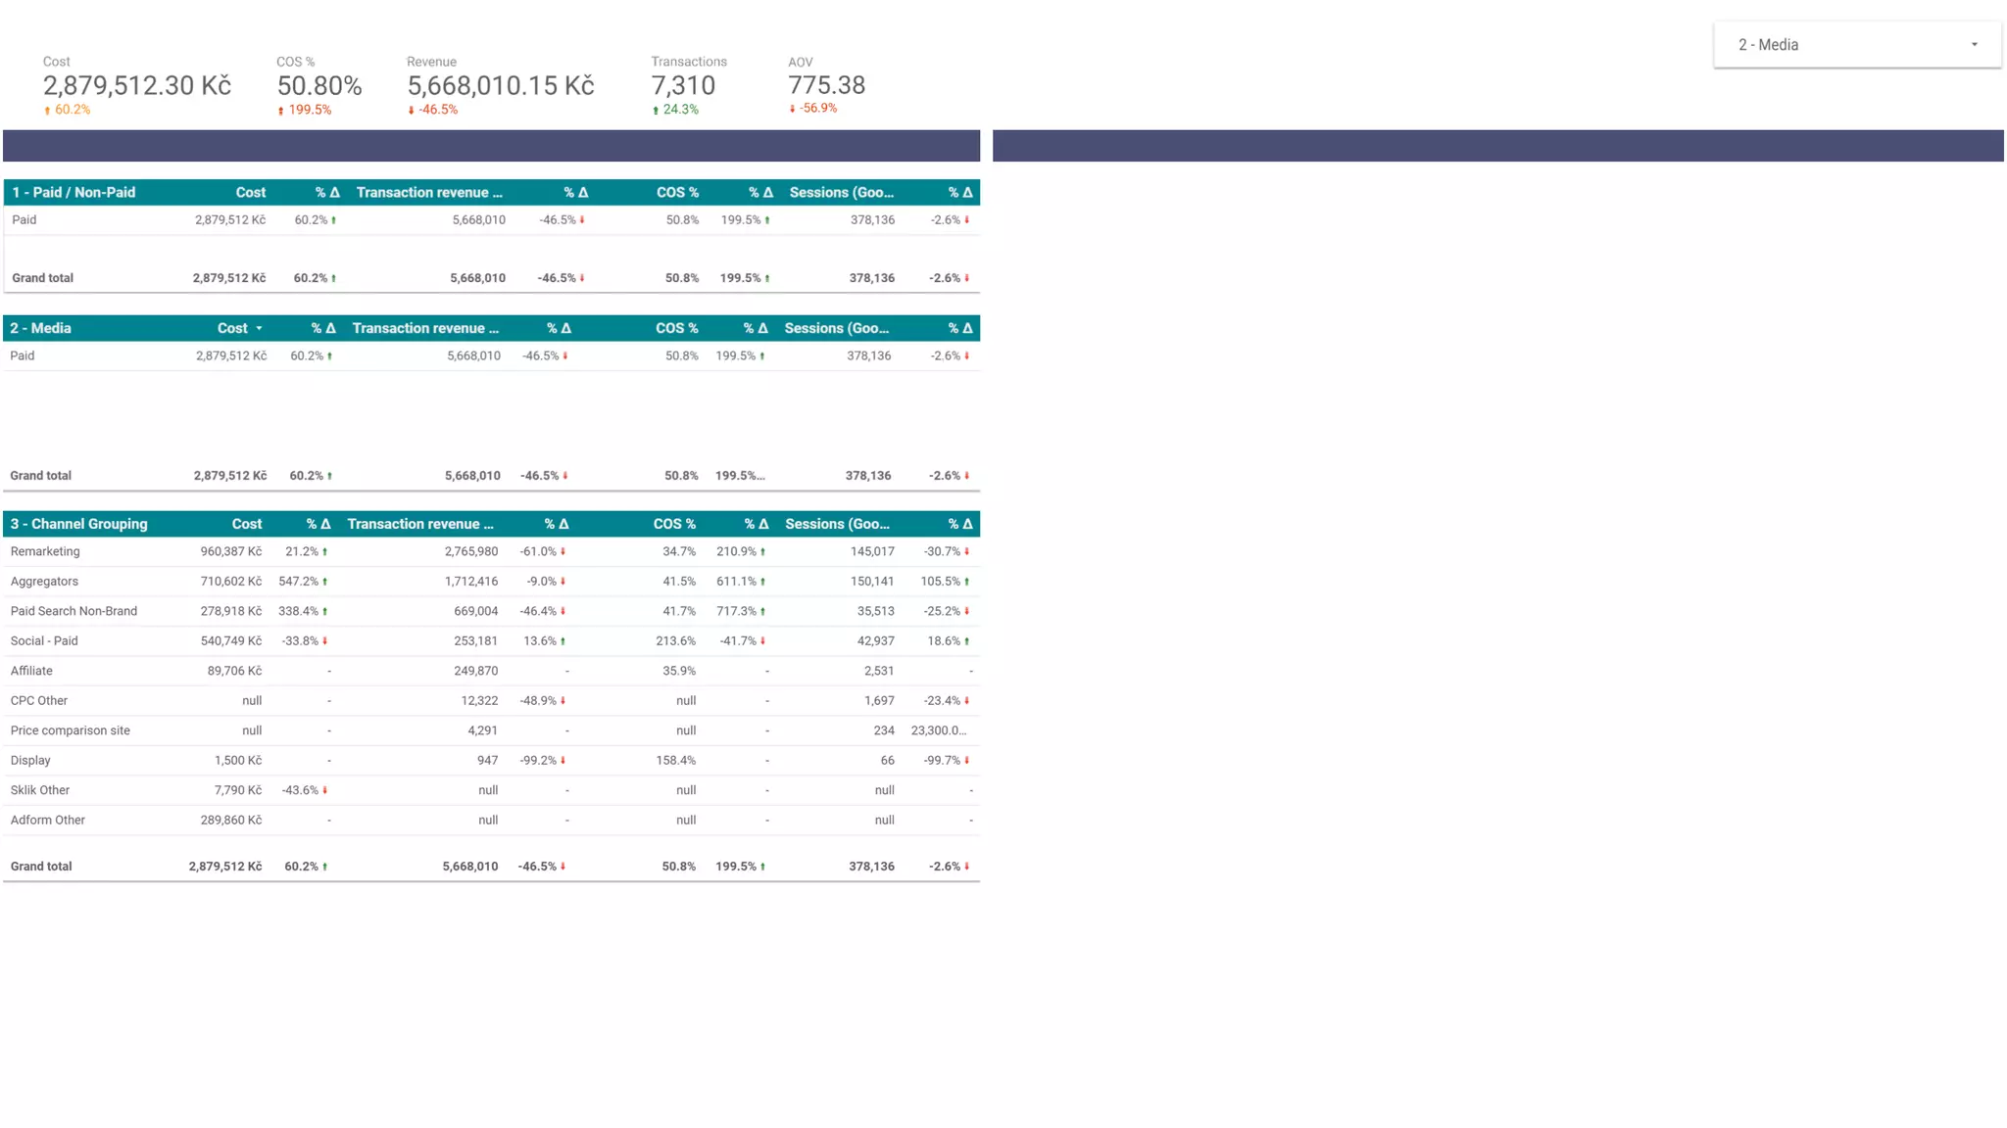Select the Paid row in the Media table

point(23,356)
